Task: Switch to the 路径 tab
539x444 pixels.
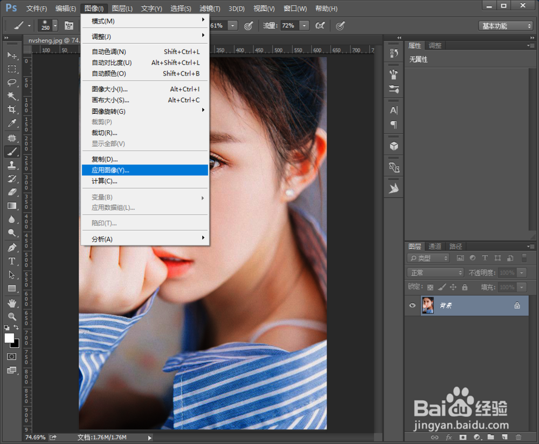Action: click(455, 247)
